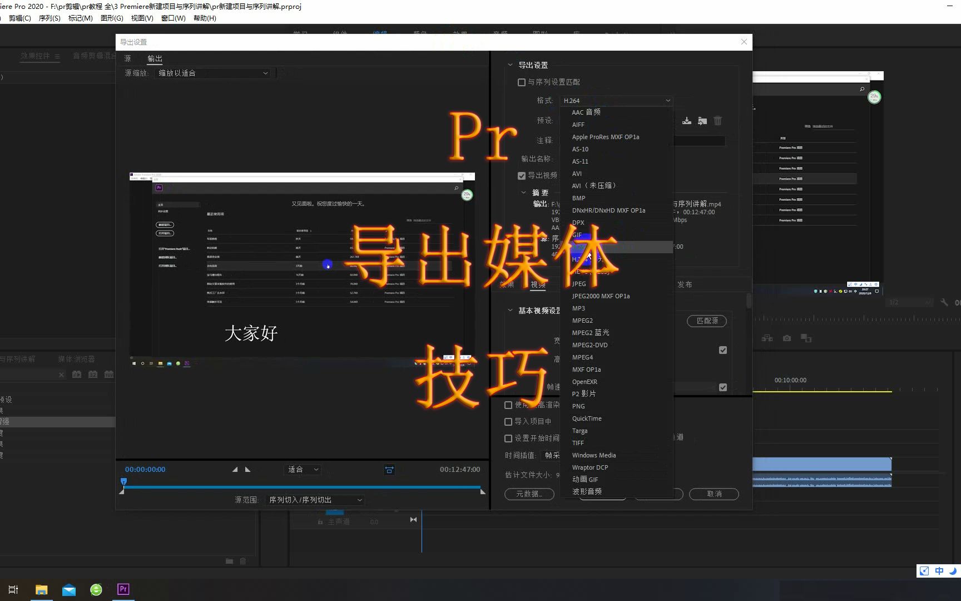Click the Match Source button
This screenshot has width=961, height=601.
coord(707,321)
